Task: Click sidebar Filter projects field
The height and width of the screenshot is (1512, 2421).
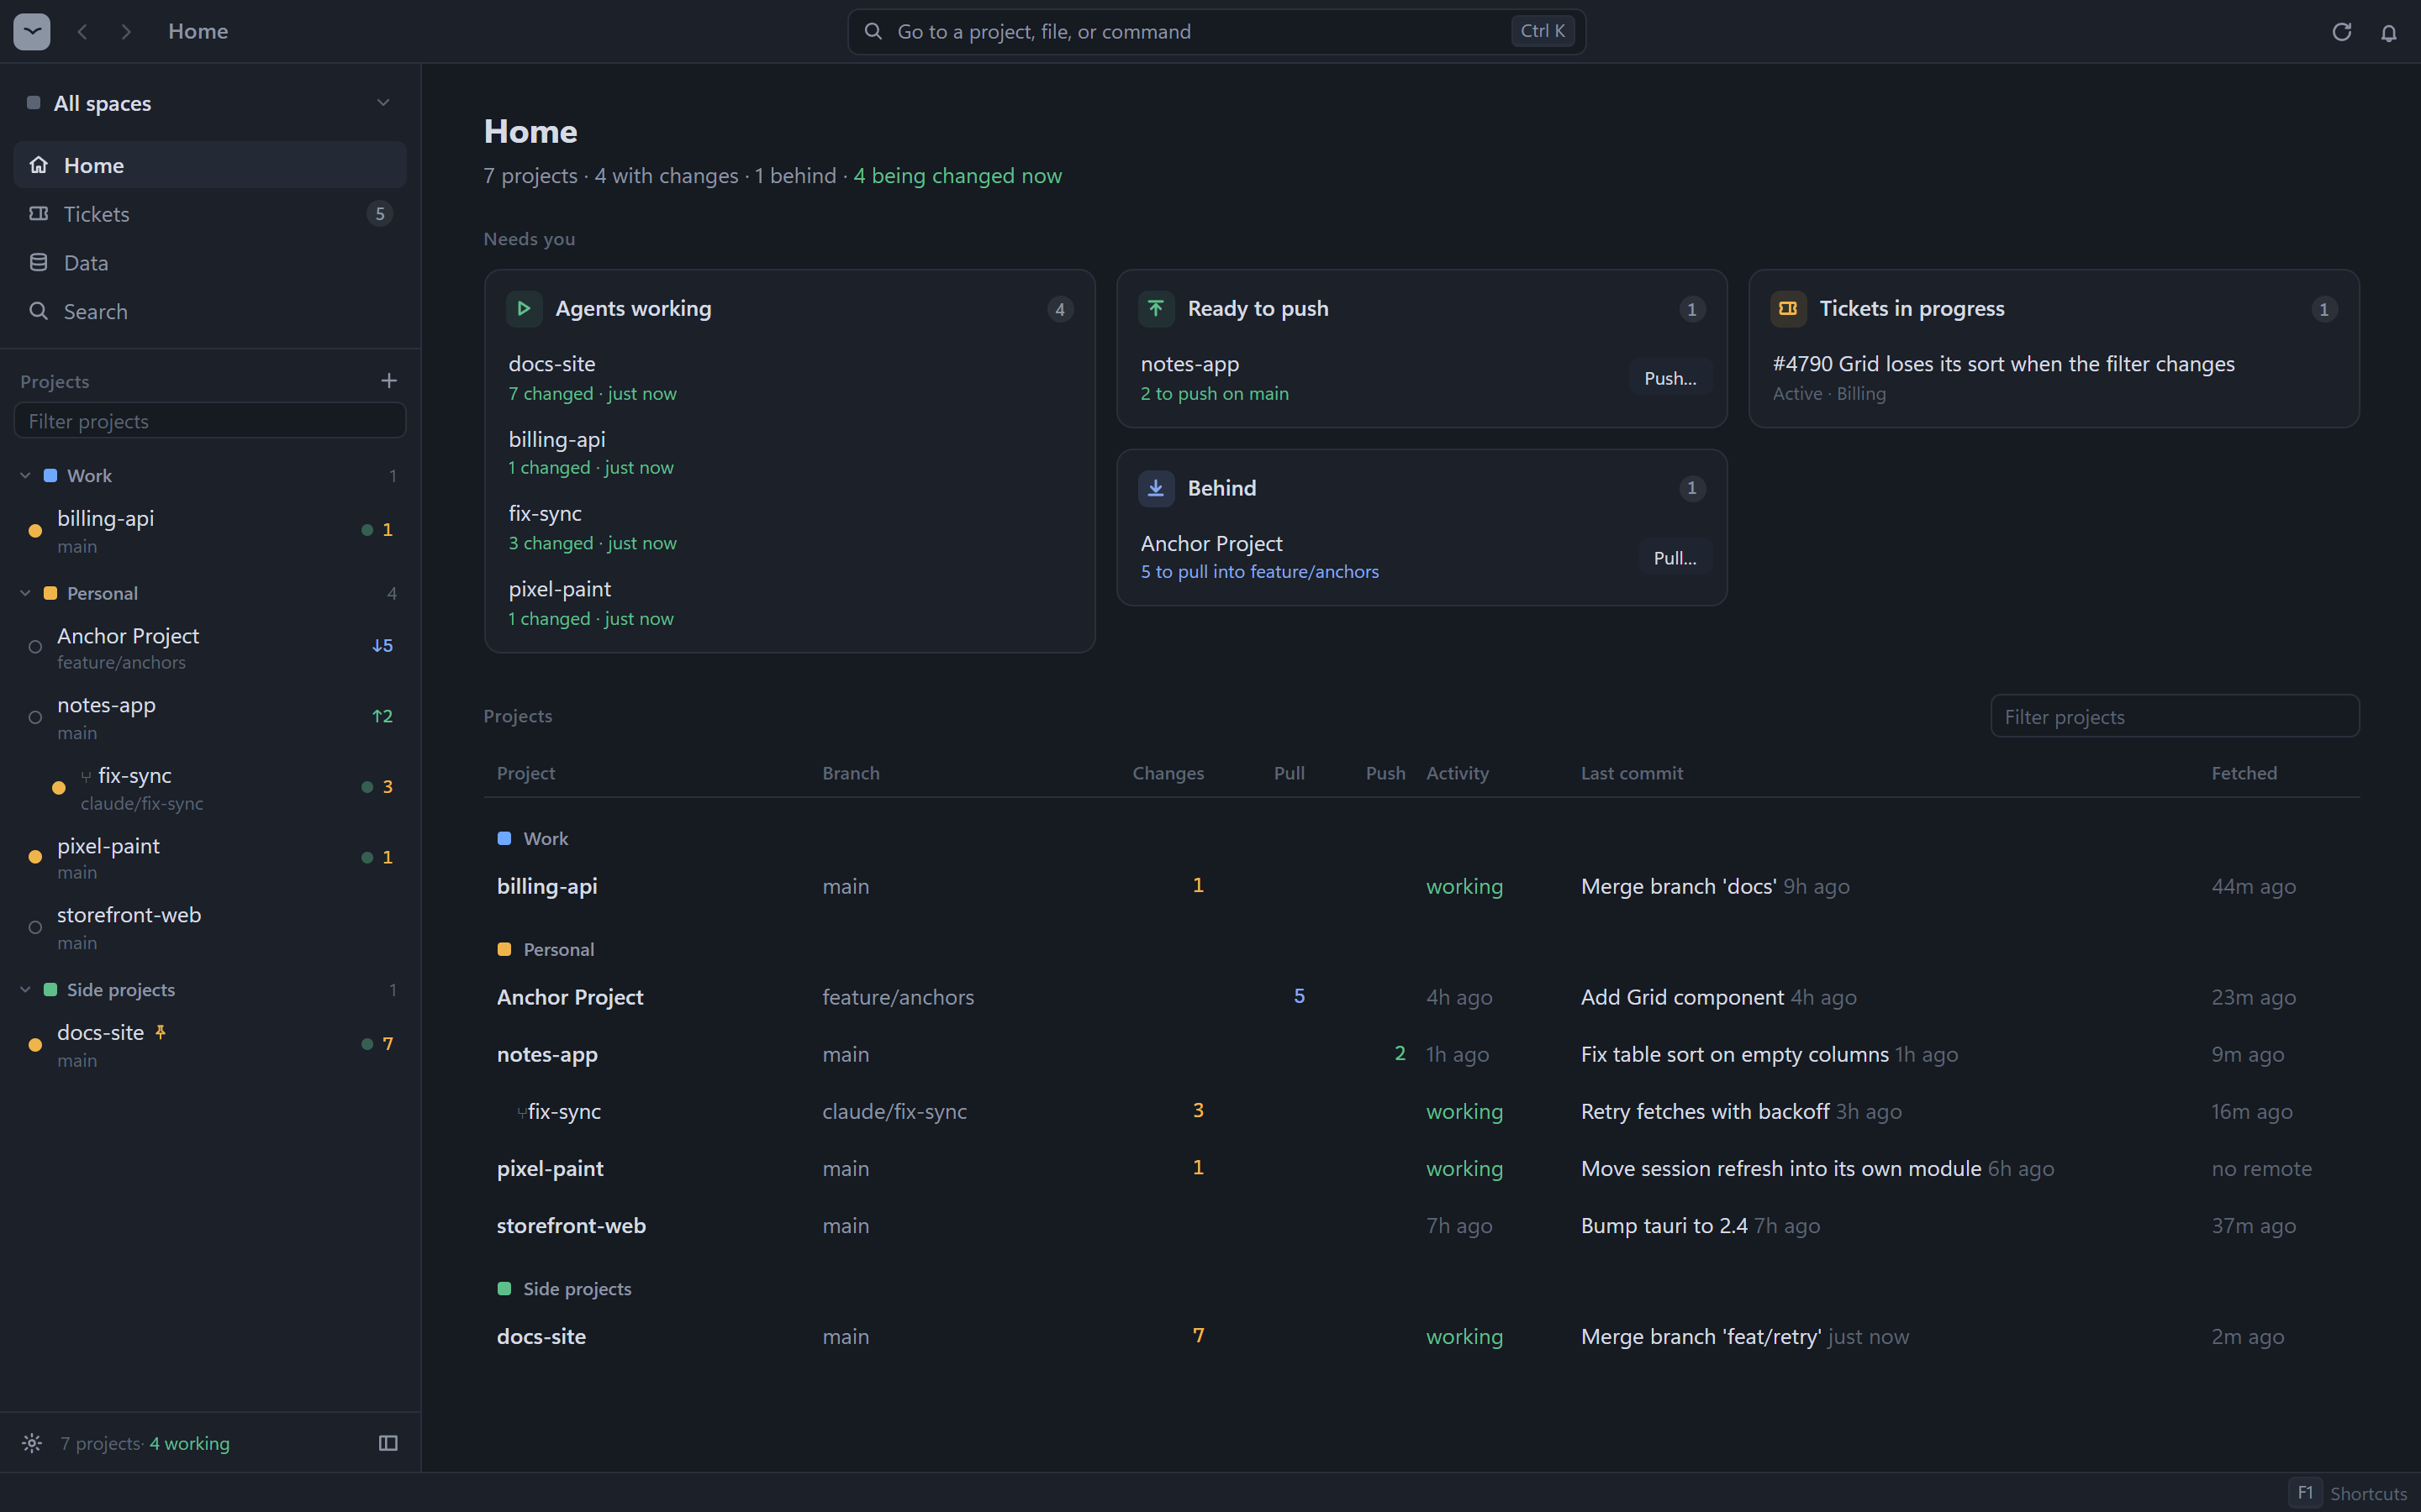Action: click(210, 421)
